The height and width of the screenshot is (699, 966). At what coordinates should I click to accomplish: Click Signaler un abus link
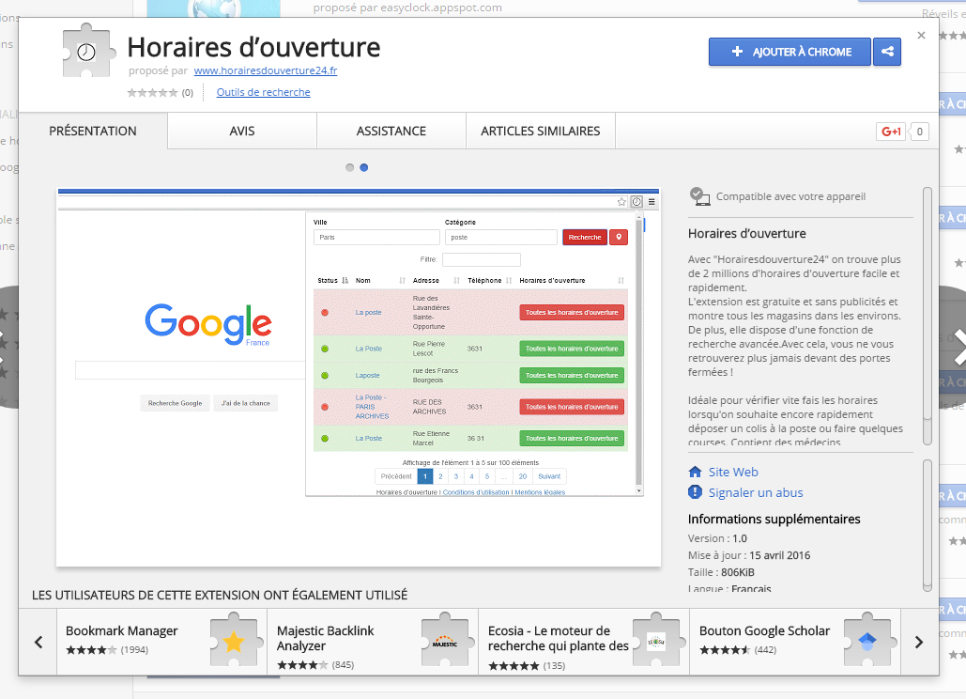click(756, 492)
